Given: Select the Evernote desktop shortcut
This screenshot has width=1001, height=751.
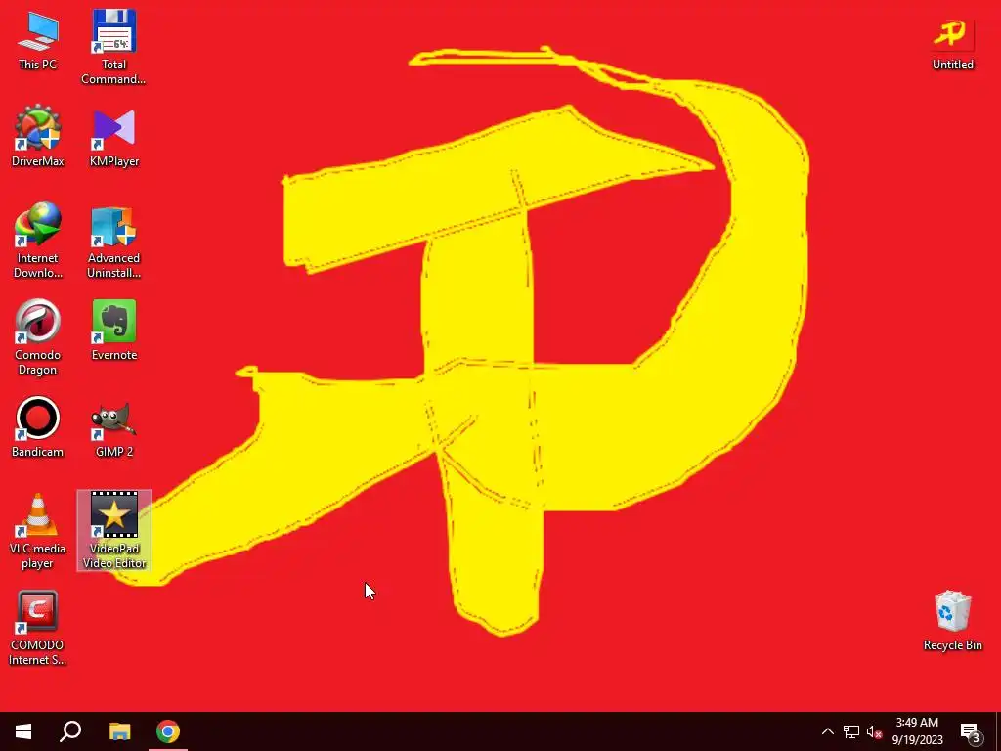Looking at the screenshot, I should [114, 330].
